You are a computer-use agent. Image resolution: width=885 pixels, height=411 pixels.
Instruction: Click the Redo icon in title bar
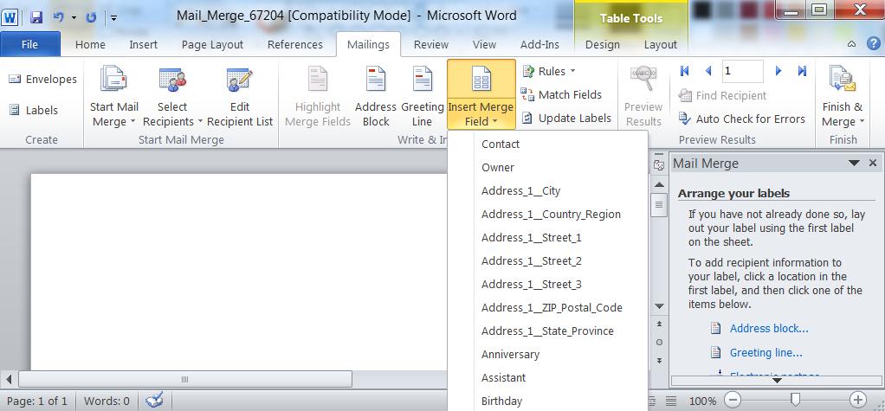pos(91,17)
